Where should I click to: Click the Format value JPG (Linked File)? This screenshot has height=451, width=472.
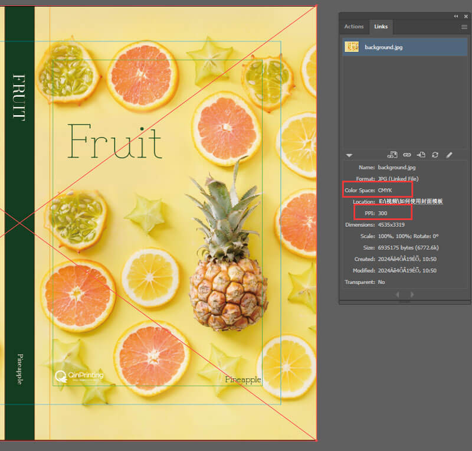click(x=398, y=179)
